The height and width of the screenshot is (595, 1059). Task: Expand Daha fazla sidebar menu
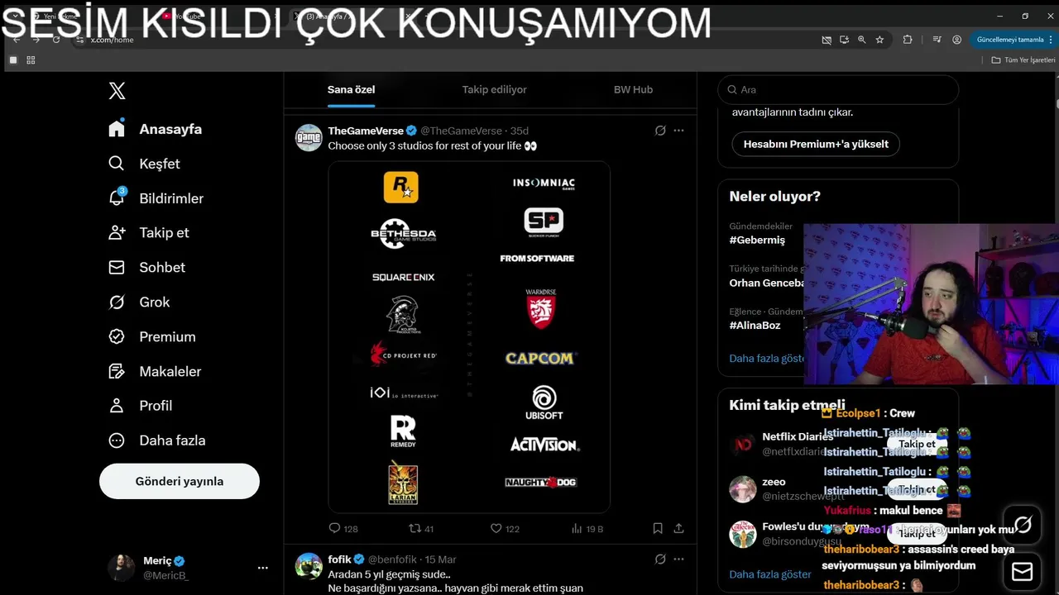tap(157, 440)
